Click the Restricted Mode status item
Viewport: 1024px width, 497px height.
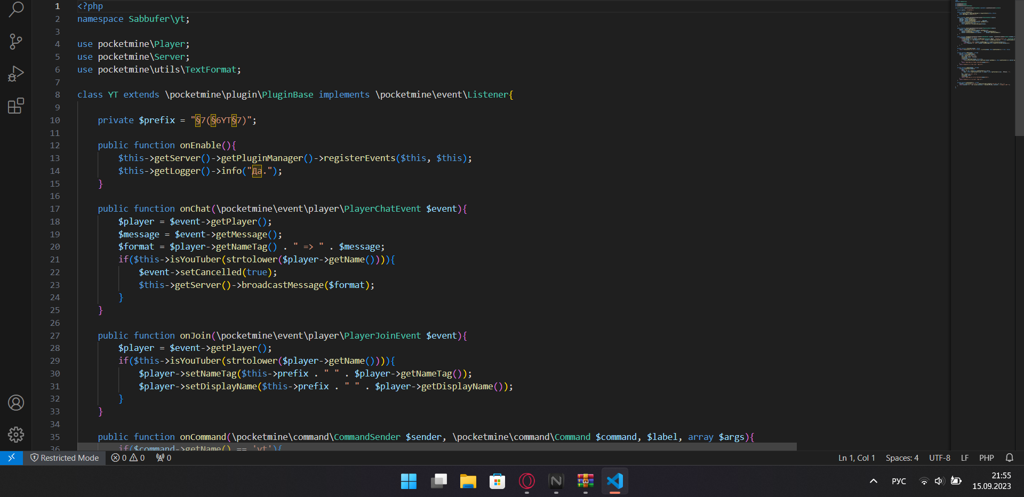(x=65, y=458)
